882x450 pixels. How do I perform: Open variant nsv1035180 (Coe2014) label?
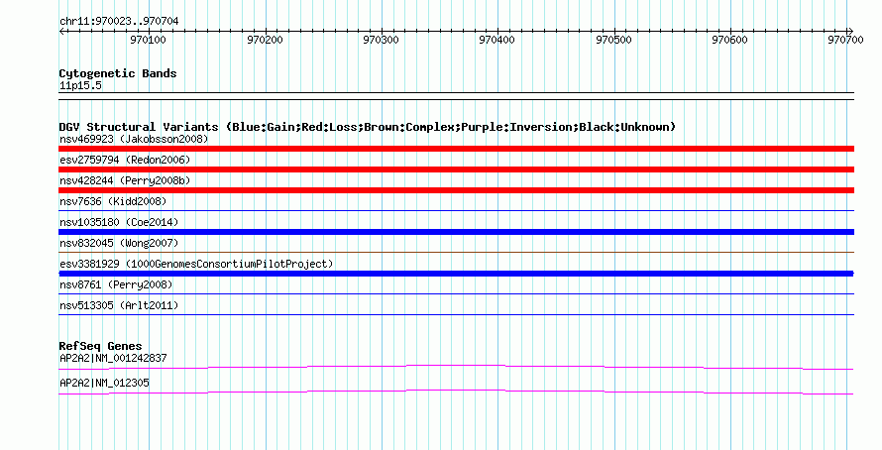pyautogui.click(x=119, y=222)
